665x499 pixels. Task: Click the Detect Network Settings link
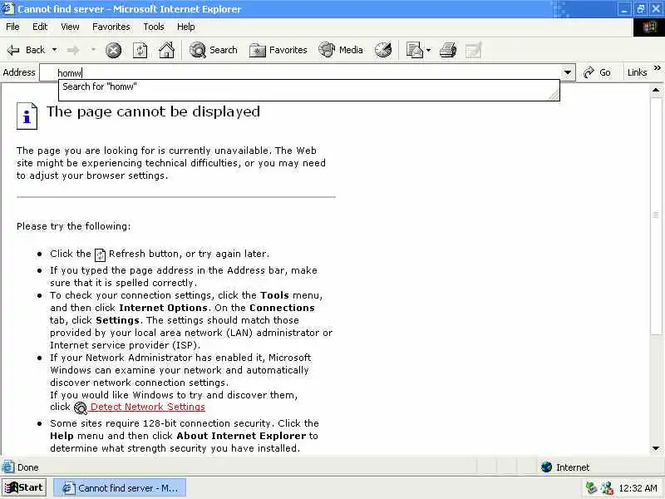click(148, 407)
